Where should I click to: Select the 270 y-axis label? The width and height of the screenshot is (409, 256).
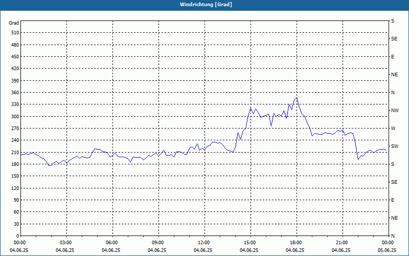(x=15, y=129)
